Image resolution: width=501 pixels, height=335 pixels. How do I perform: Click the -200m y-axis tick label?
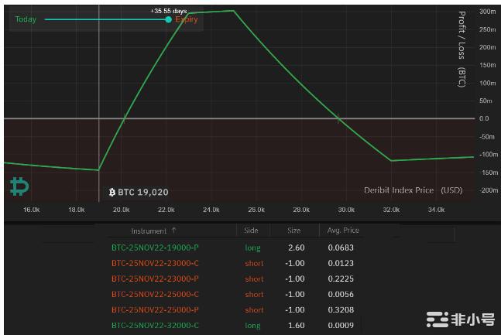click(x=489, y=190)
